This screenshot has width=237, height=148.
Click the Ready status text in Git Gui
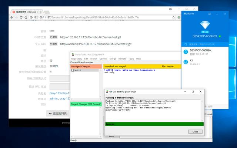tap(74, 140)
